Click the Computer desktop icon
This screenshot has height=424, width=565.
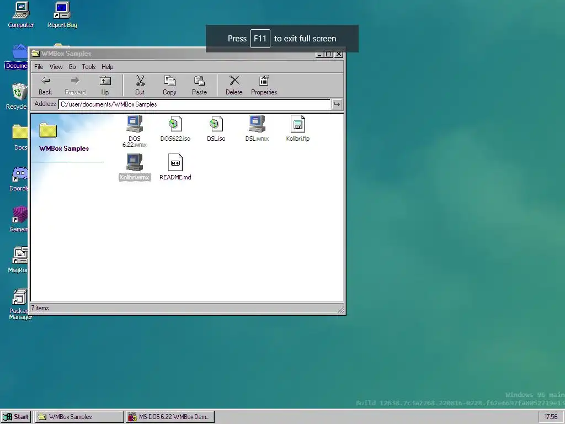20,15
